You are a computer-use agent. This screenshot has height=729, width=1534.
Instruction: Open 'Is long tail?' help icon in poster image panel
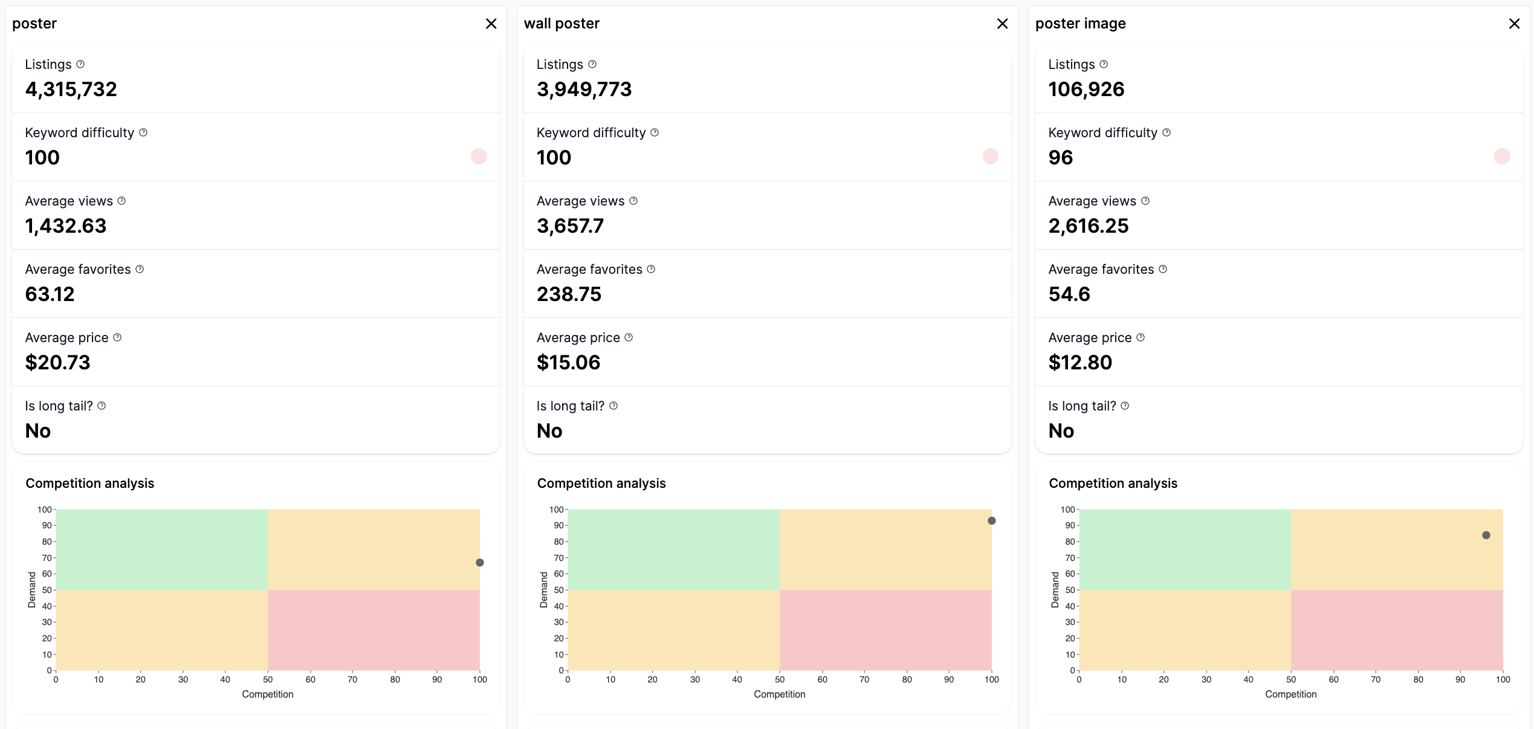[x=1125, y=406]
